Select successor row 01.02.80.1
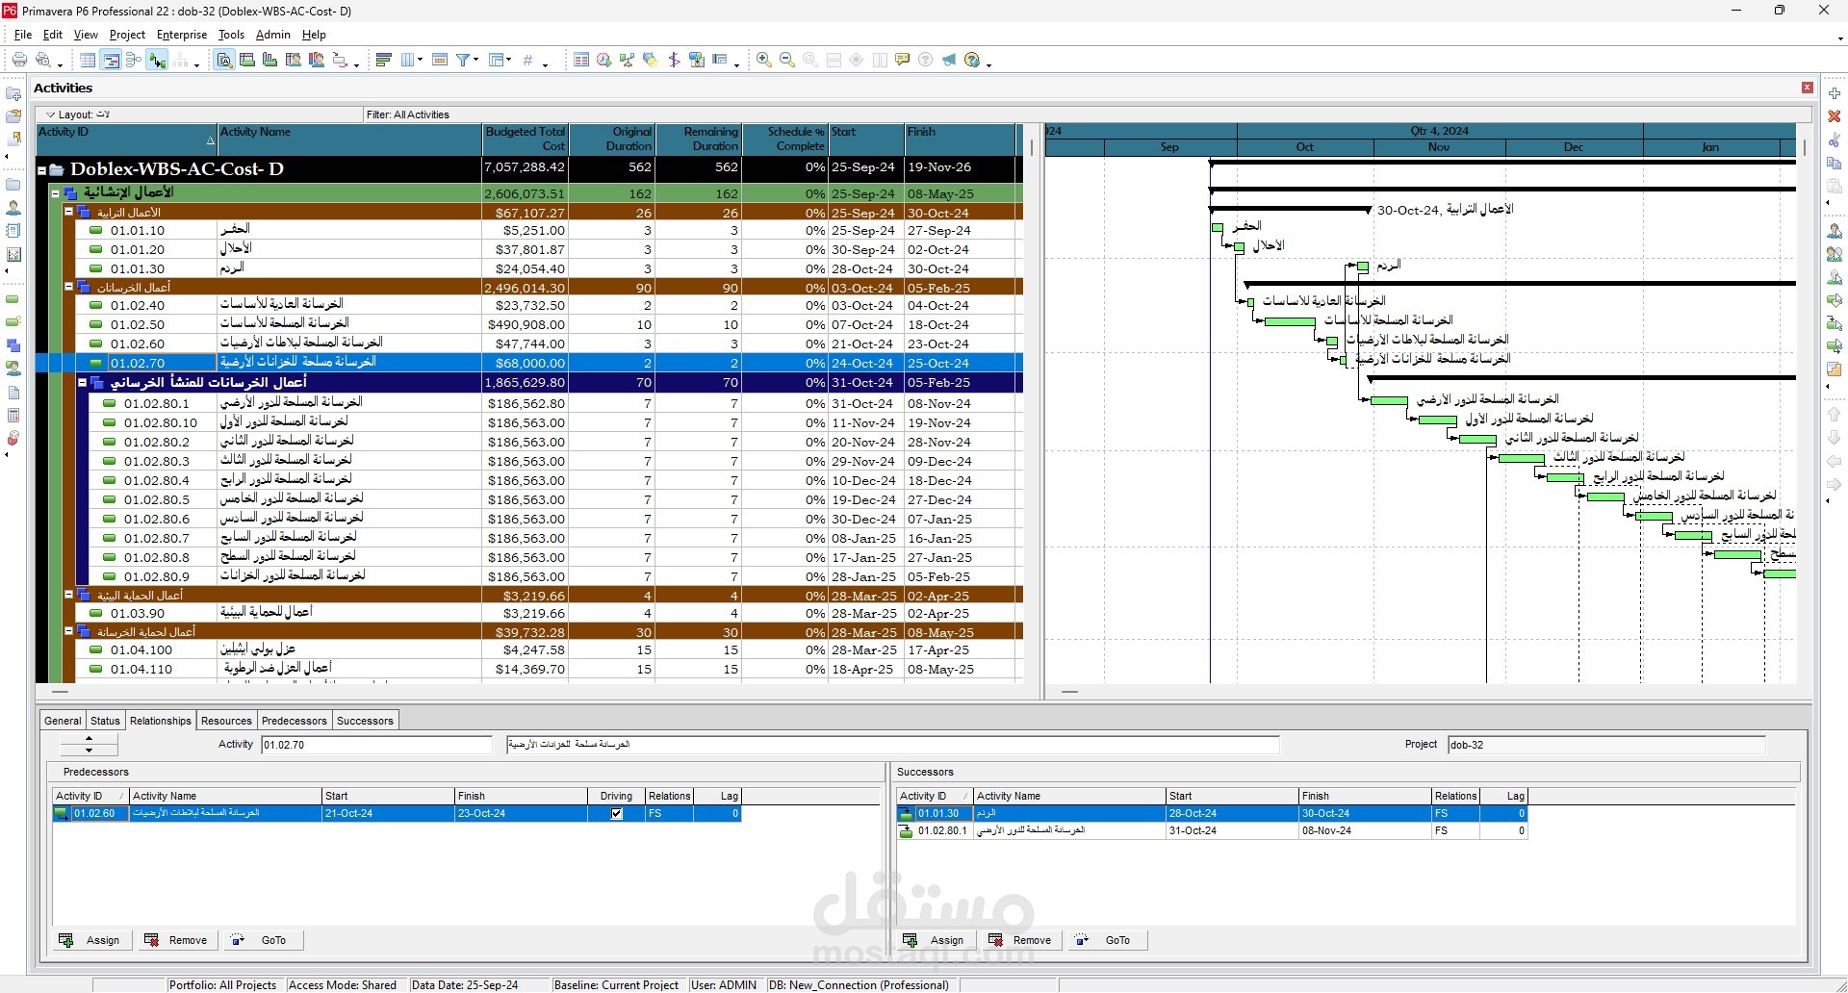This screenshot has width=1848, height=993. pyautogui.click(x=1212, y=831)
